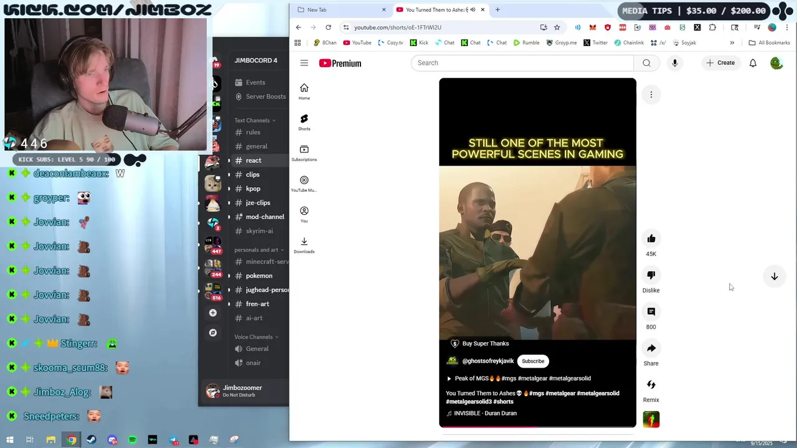797x448 pixels.
Task: Open the @ghostsofreykjavik channel link
Action: pyautogui.click(x=488, y=361)
